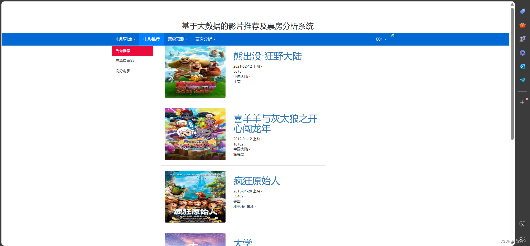Open the paper plane Drop icon in sidebar
The image size is (530, 246).
pos(522,80)
